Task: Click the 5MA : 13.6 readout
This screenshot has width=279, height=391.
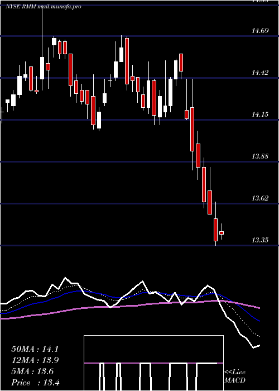Action: pyautogui.click(x=32, y=371)
